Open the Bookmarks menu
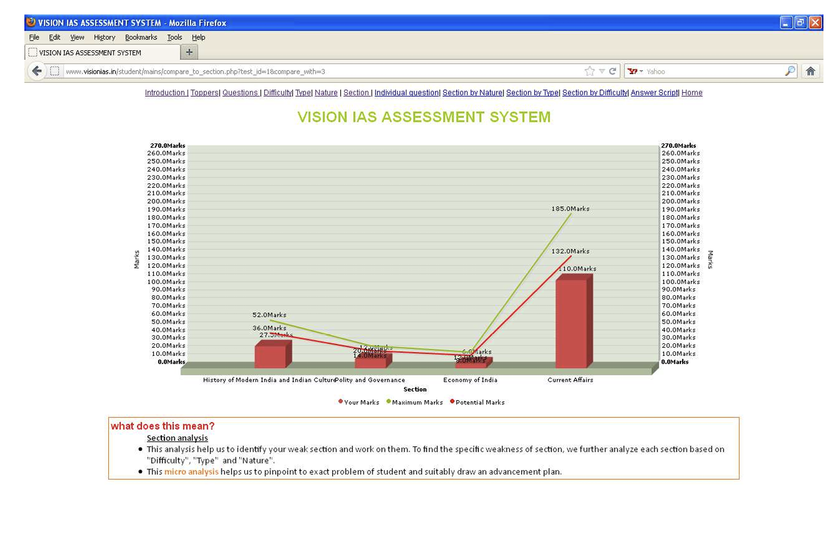840x535 pixels. (141, 37)
